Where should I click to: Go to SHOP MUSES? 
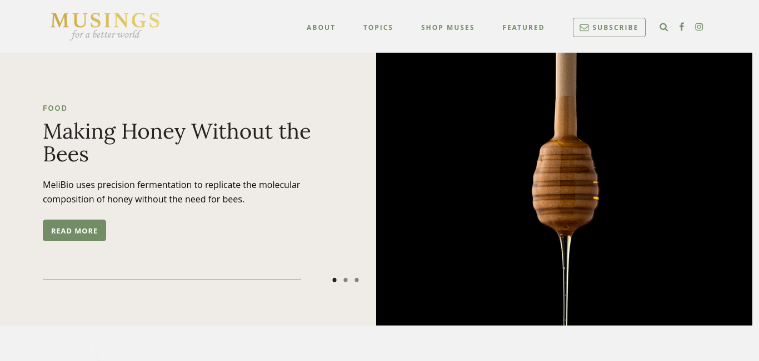[448, 28]
